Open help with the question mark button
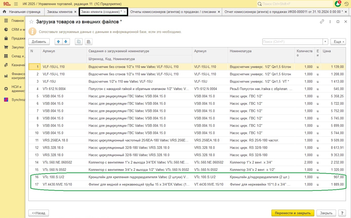The image size is (351, 218). [x=342, y=213]
